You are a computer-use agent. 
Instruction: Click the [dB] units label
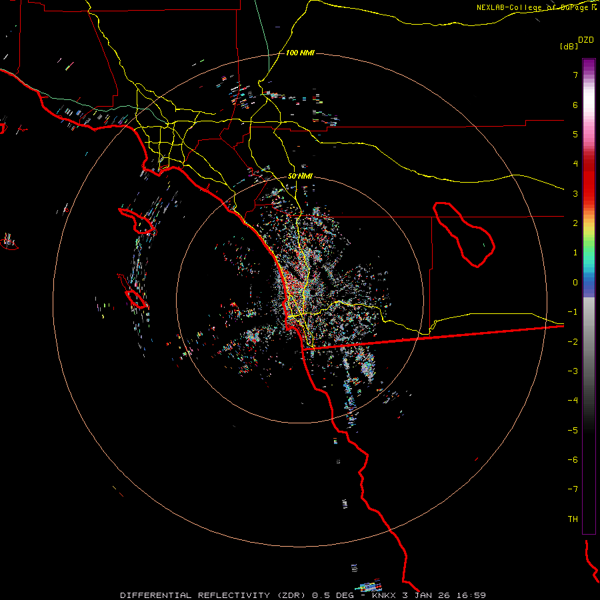(x=569, y=46)
